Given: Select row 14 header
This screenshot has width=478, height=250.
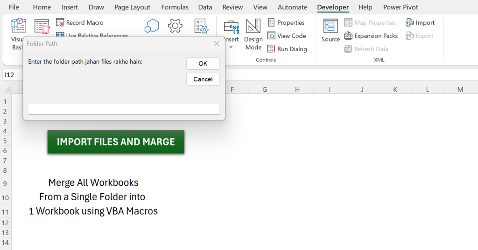Looking at the screenshot, I should 5,243.
